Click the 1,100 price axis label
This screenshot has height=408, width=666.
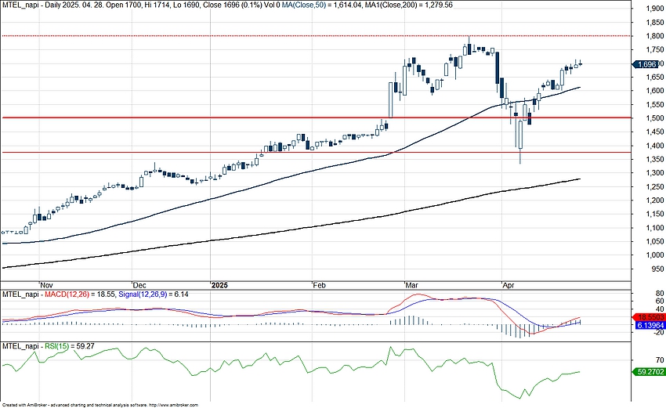[654, 228]
